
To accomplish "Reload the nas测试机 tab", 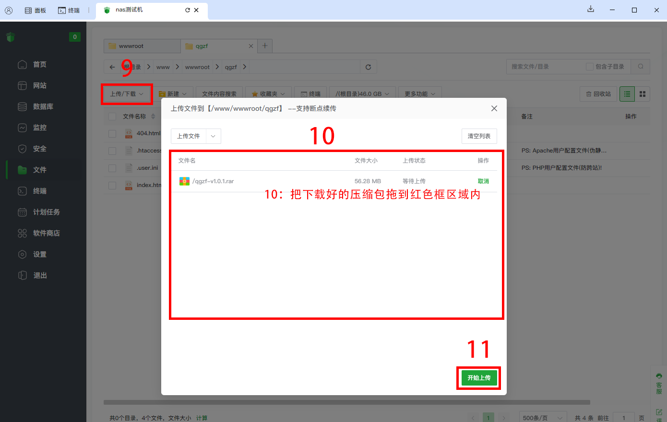I will tap(187, 10).
